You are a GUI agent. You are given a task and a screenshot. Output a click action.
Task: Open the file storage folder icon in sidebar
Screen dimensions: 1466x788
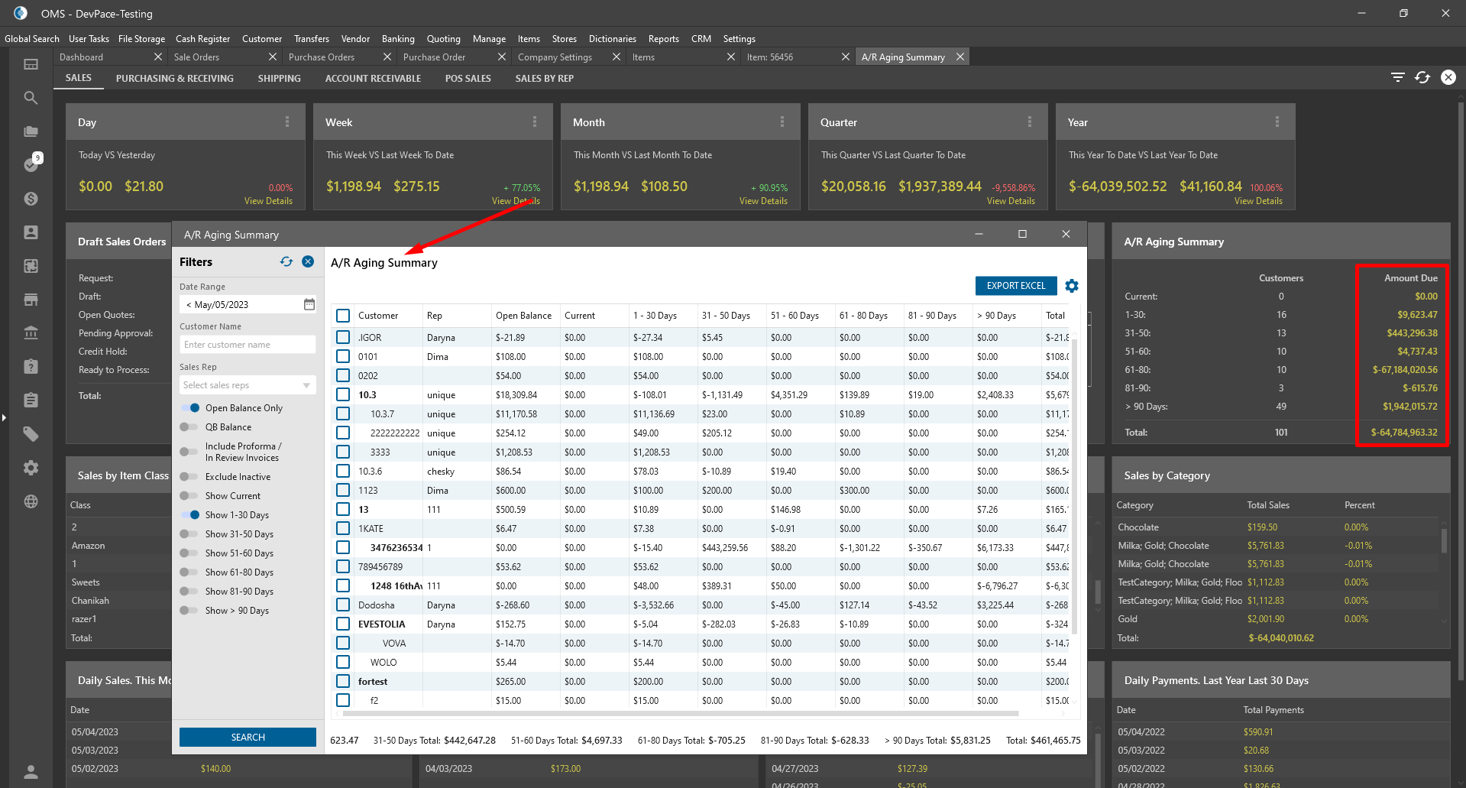coord(31,131)
